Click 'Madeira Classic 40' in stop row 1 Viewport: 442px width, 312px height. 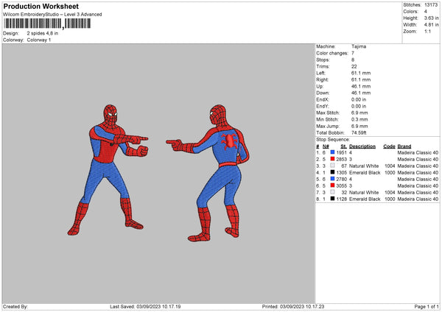(x=418, y=152)
